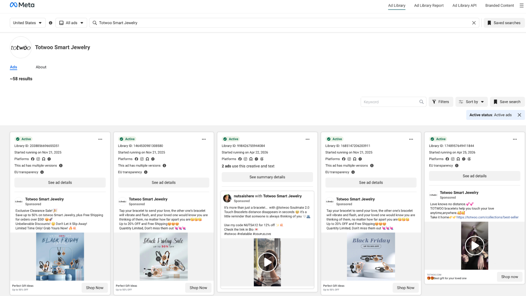The image size is (526, 296).
Task: Remove the Active status filter chip
Action: coord(519,115)
